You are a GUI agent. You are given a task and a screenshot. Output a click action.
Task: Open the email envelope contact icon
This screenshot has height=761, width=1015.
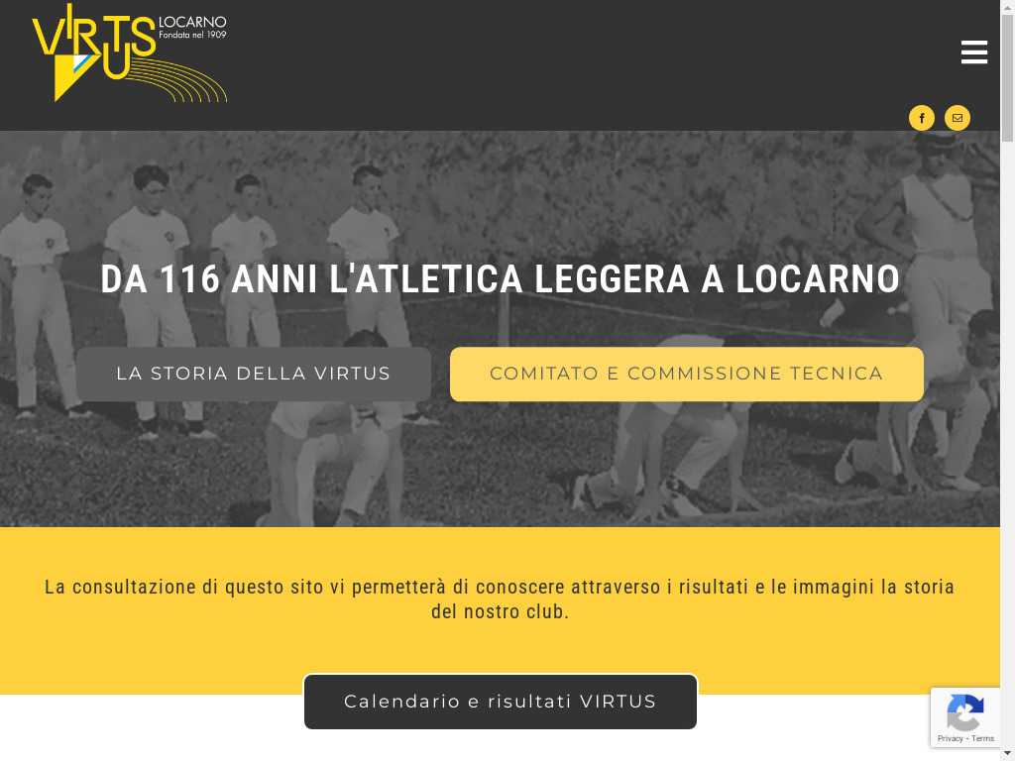[957, 118]
